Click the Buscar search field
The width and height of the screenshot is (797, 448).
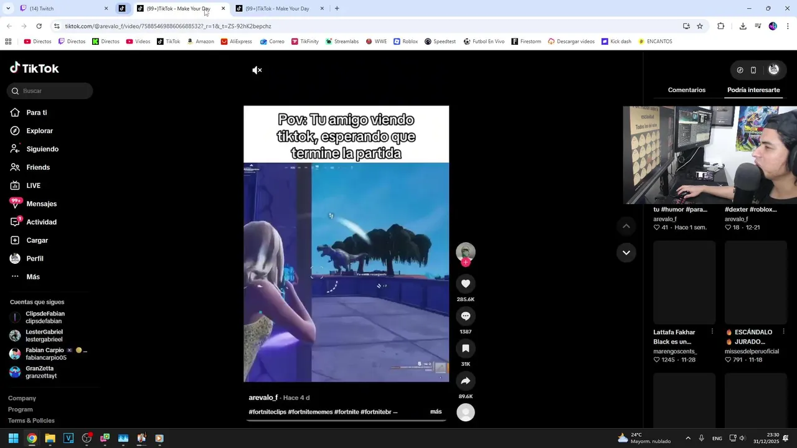[x=50, y=91]
